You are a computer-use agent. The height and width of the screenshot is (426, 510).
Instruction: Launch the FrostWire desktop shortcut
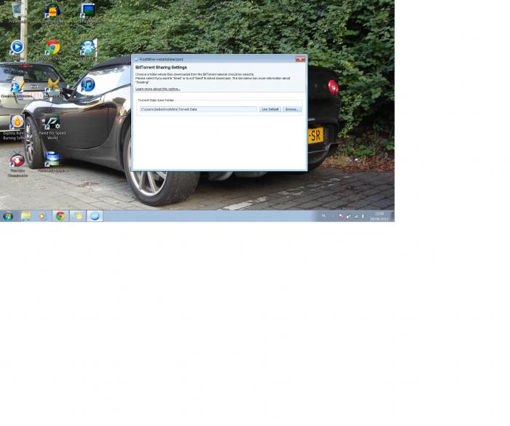coord(87,48)
